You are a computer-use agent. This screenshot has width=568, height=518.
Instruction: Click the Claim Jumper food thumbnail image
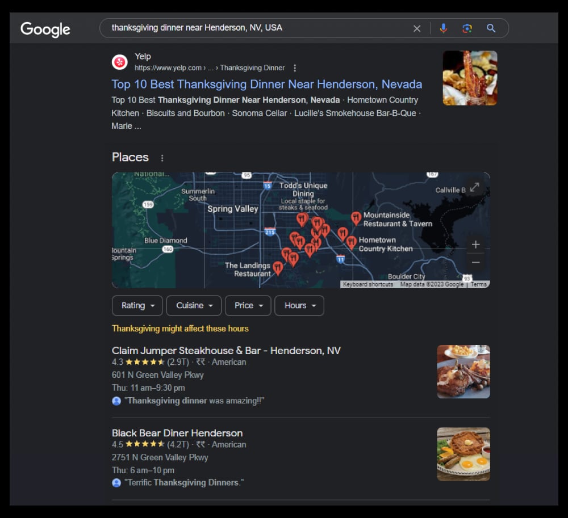coord(463,372)
